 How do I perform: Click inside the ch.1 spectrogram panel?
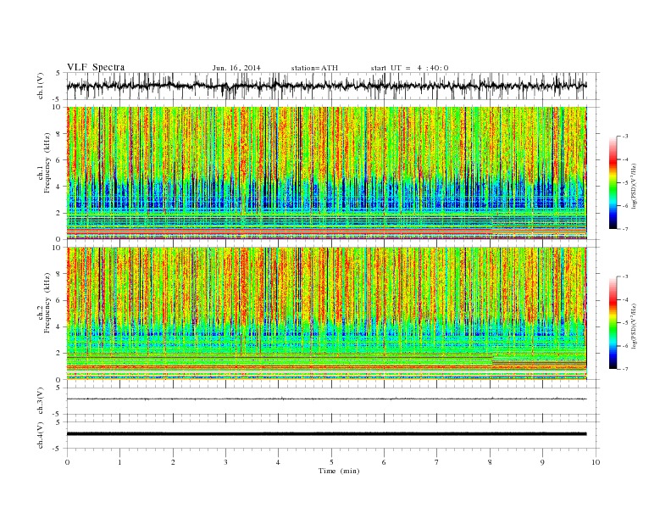333,173
